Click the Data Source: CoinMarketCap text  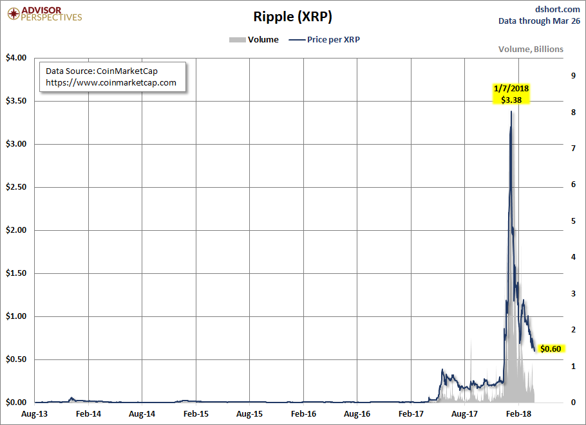(102, 71)
